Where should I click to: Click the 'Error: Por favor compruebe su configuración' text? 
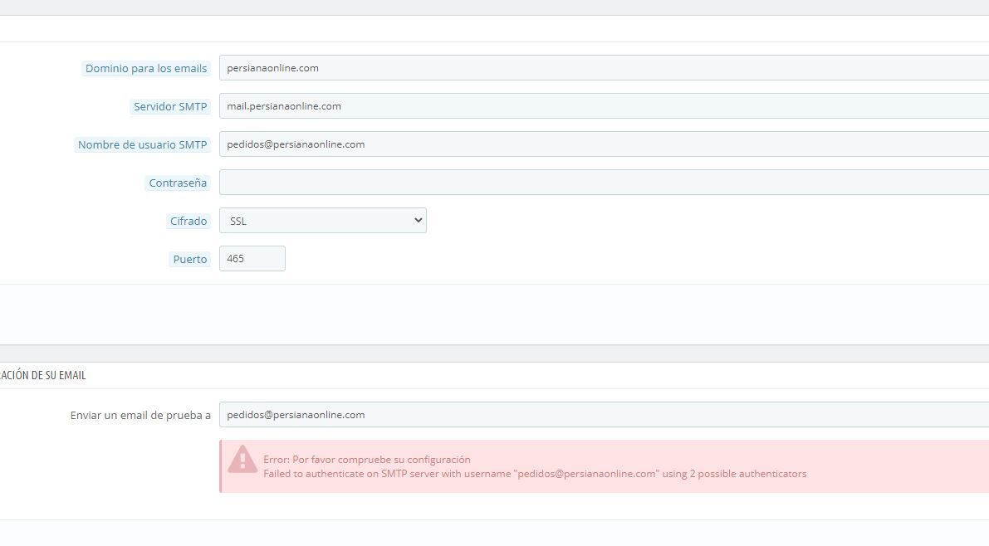coord(367,460)
